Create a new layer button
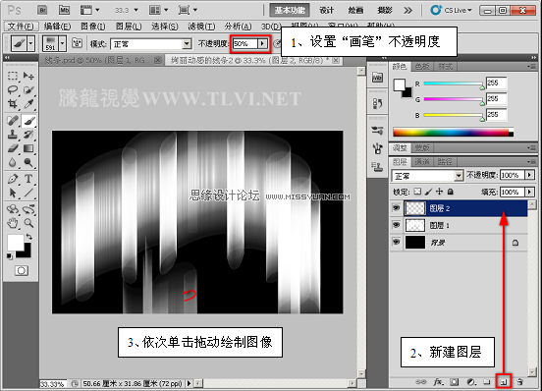The height and width of the screenshot is (391, 542). coord(504,381)
